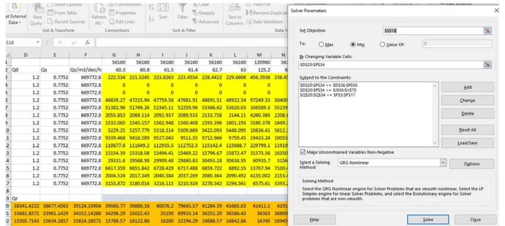Click cell with value 222.534

[x=114, y=78]
